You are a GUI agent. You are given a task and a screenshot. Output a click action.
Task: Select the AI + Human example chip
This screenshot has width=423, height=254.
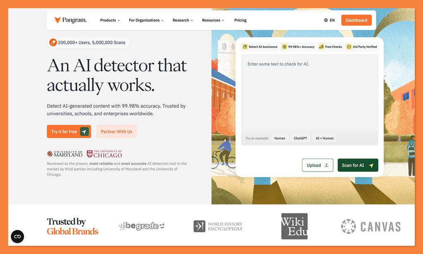click(x=324, y=138)
